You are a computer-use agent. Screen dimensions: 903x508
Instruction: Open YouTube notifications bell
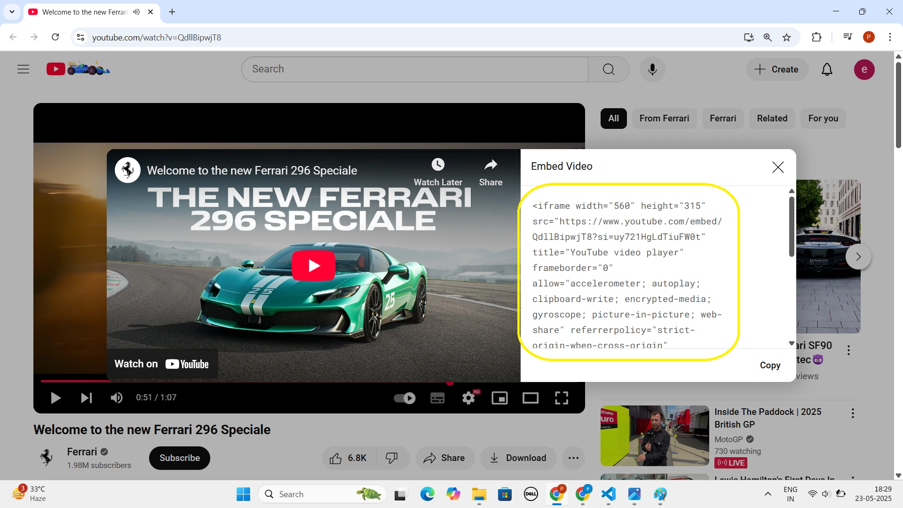click(x=827, y=70)
